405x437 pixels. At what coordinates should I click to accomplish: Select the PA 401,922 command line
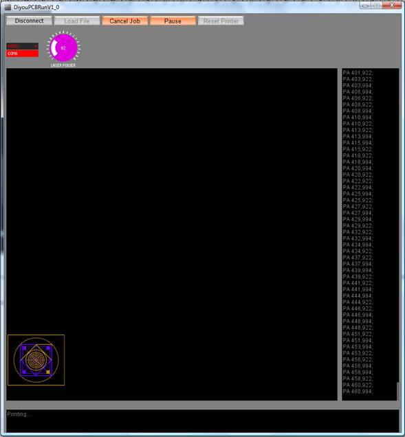point(358,73)
